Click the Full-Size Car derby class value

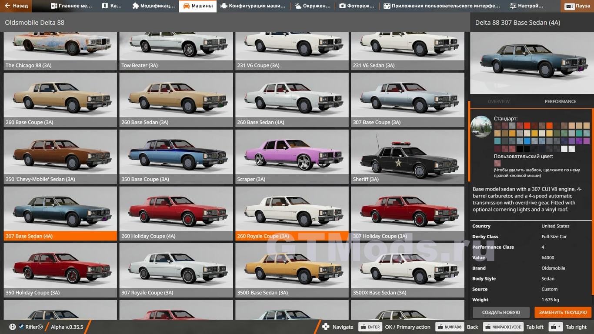coord(554,237)
